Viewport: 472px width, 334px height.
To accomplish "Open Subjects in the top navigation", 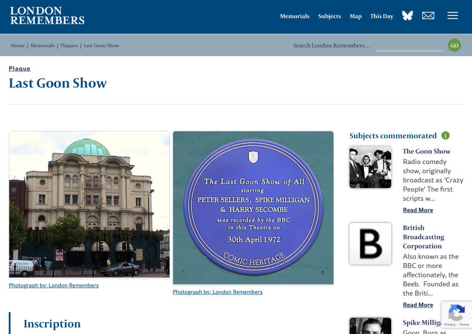I will coord(329,17).
